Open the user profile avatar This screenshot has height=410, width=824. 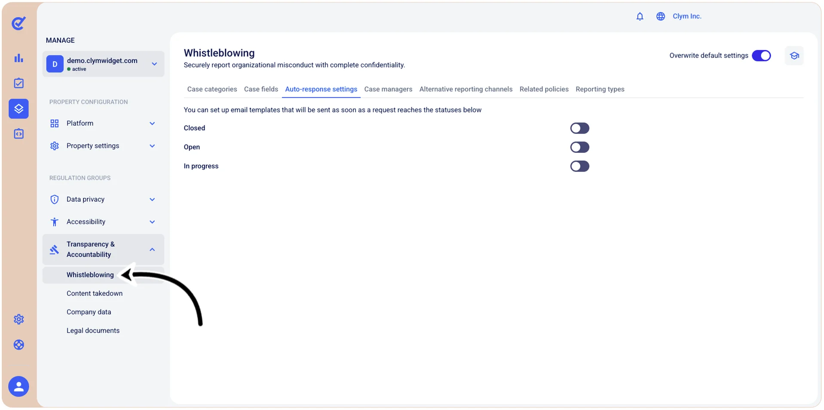coord(18,386)
